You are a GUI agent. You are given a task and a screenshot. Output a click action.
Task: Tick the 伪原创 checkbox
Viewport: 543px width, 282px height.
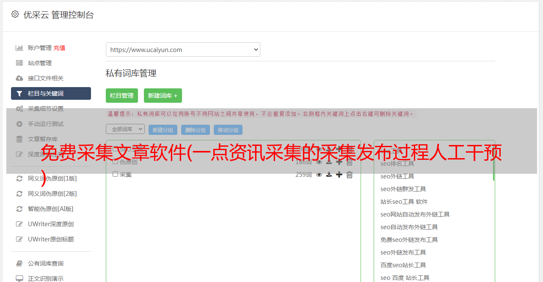115,162
